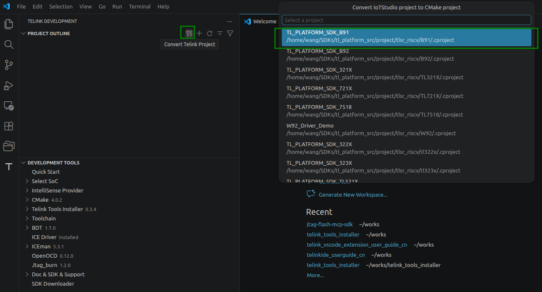Switch to the Welcome tab

pos(260,21)
